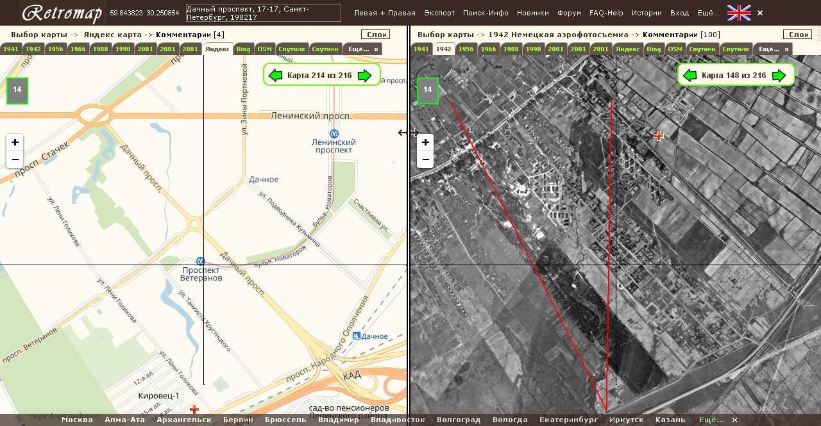Select the 1990 tab in right pane
821x426 pixels.
point(534,49)
